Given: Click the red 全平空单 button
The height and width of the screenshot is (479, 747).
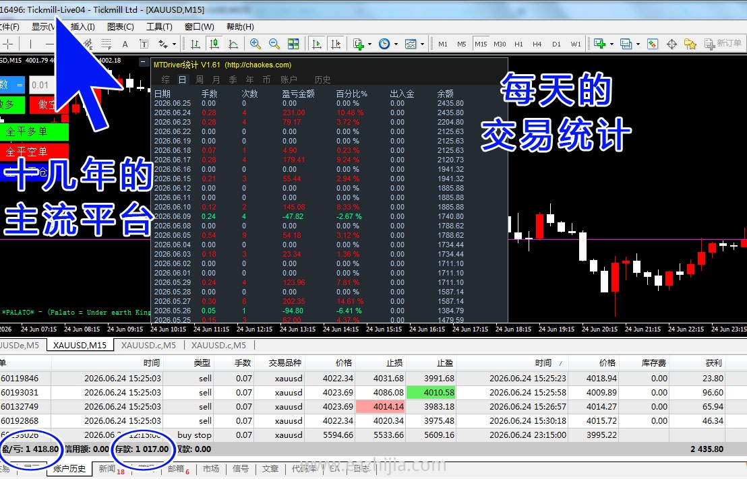Looking at the screenshot, I should pos(34,152).
